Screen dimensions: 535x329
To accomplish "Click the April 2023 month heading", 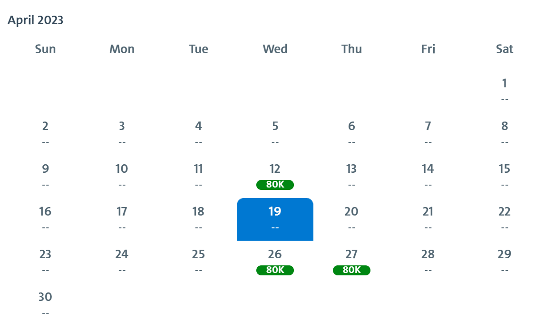I will (36, 20).
